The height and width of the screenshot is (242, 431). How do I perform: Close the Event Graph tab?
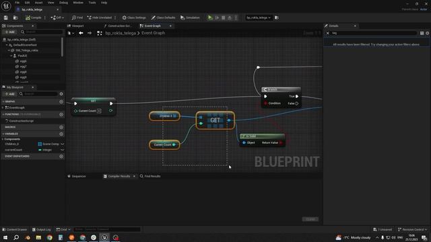pyautogui.click(x=170, y=26)
